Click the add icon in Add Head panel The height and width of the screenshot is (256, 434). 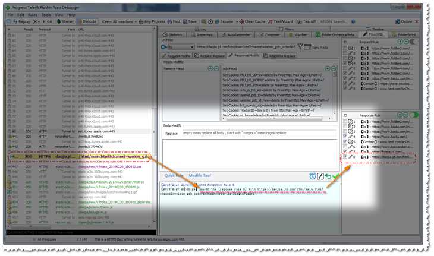pyautogui.click(x=328, y=68)
